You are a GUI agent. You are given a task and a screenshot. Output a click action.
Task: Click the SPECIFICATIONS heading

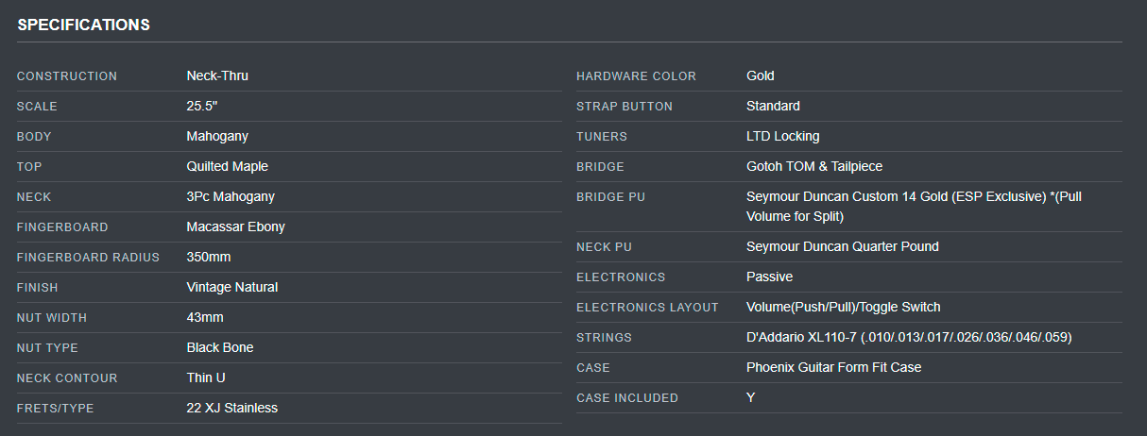pyautogui.click(x=83, y=25)
